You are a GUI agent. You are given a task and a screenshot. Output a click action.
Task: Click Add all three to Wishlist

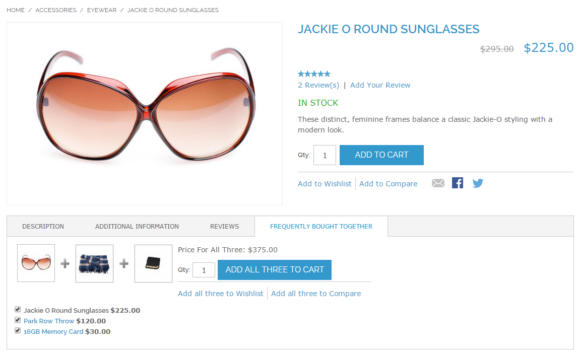220,294
